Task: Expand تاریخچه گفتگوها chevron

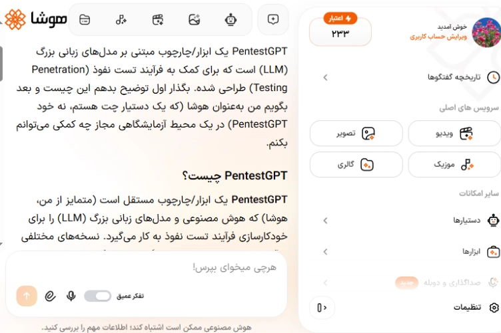Action: click(x=325, y=77)
